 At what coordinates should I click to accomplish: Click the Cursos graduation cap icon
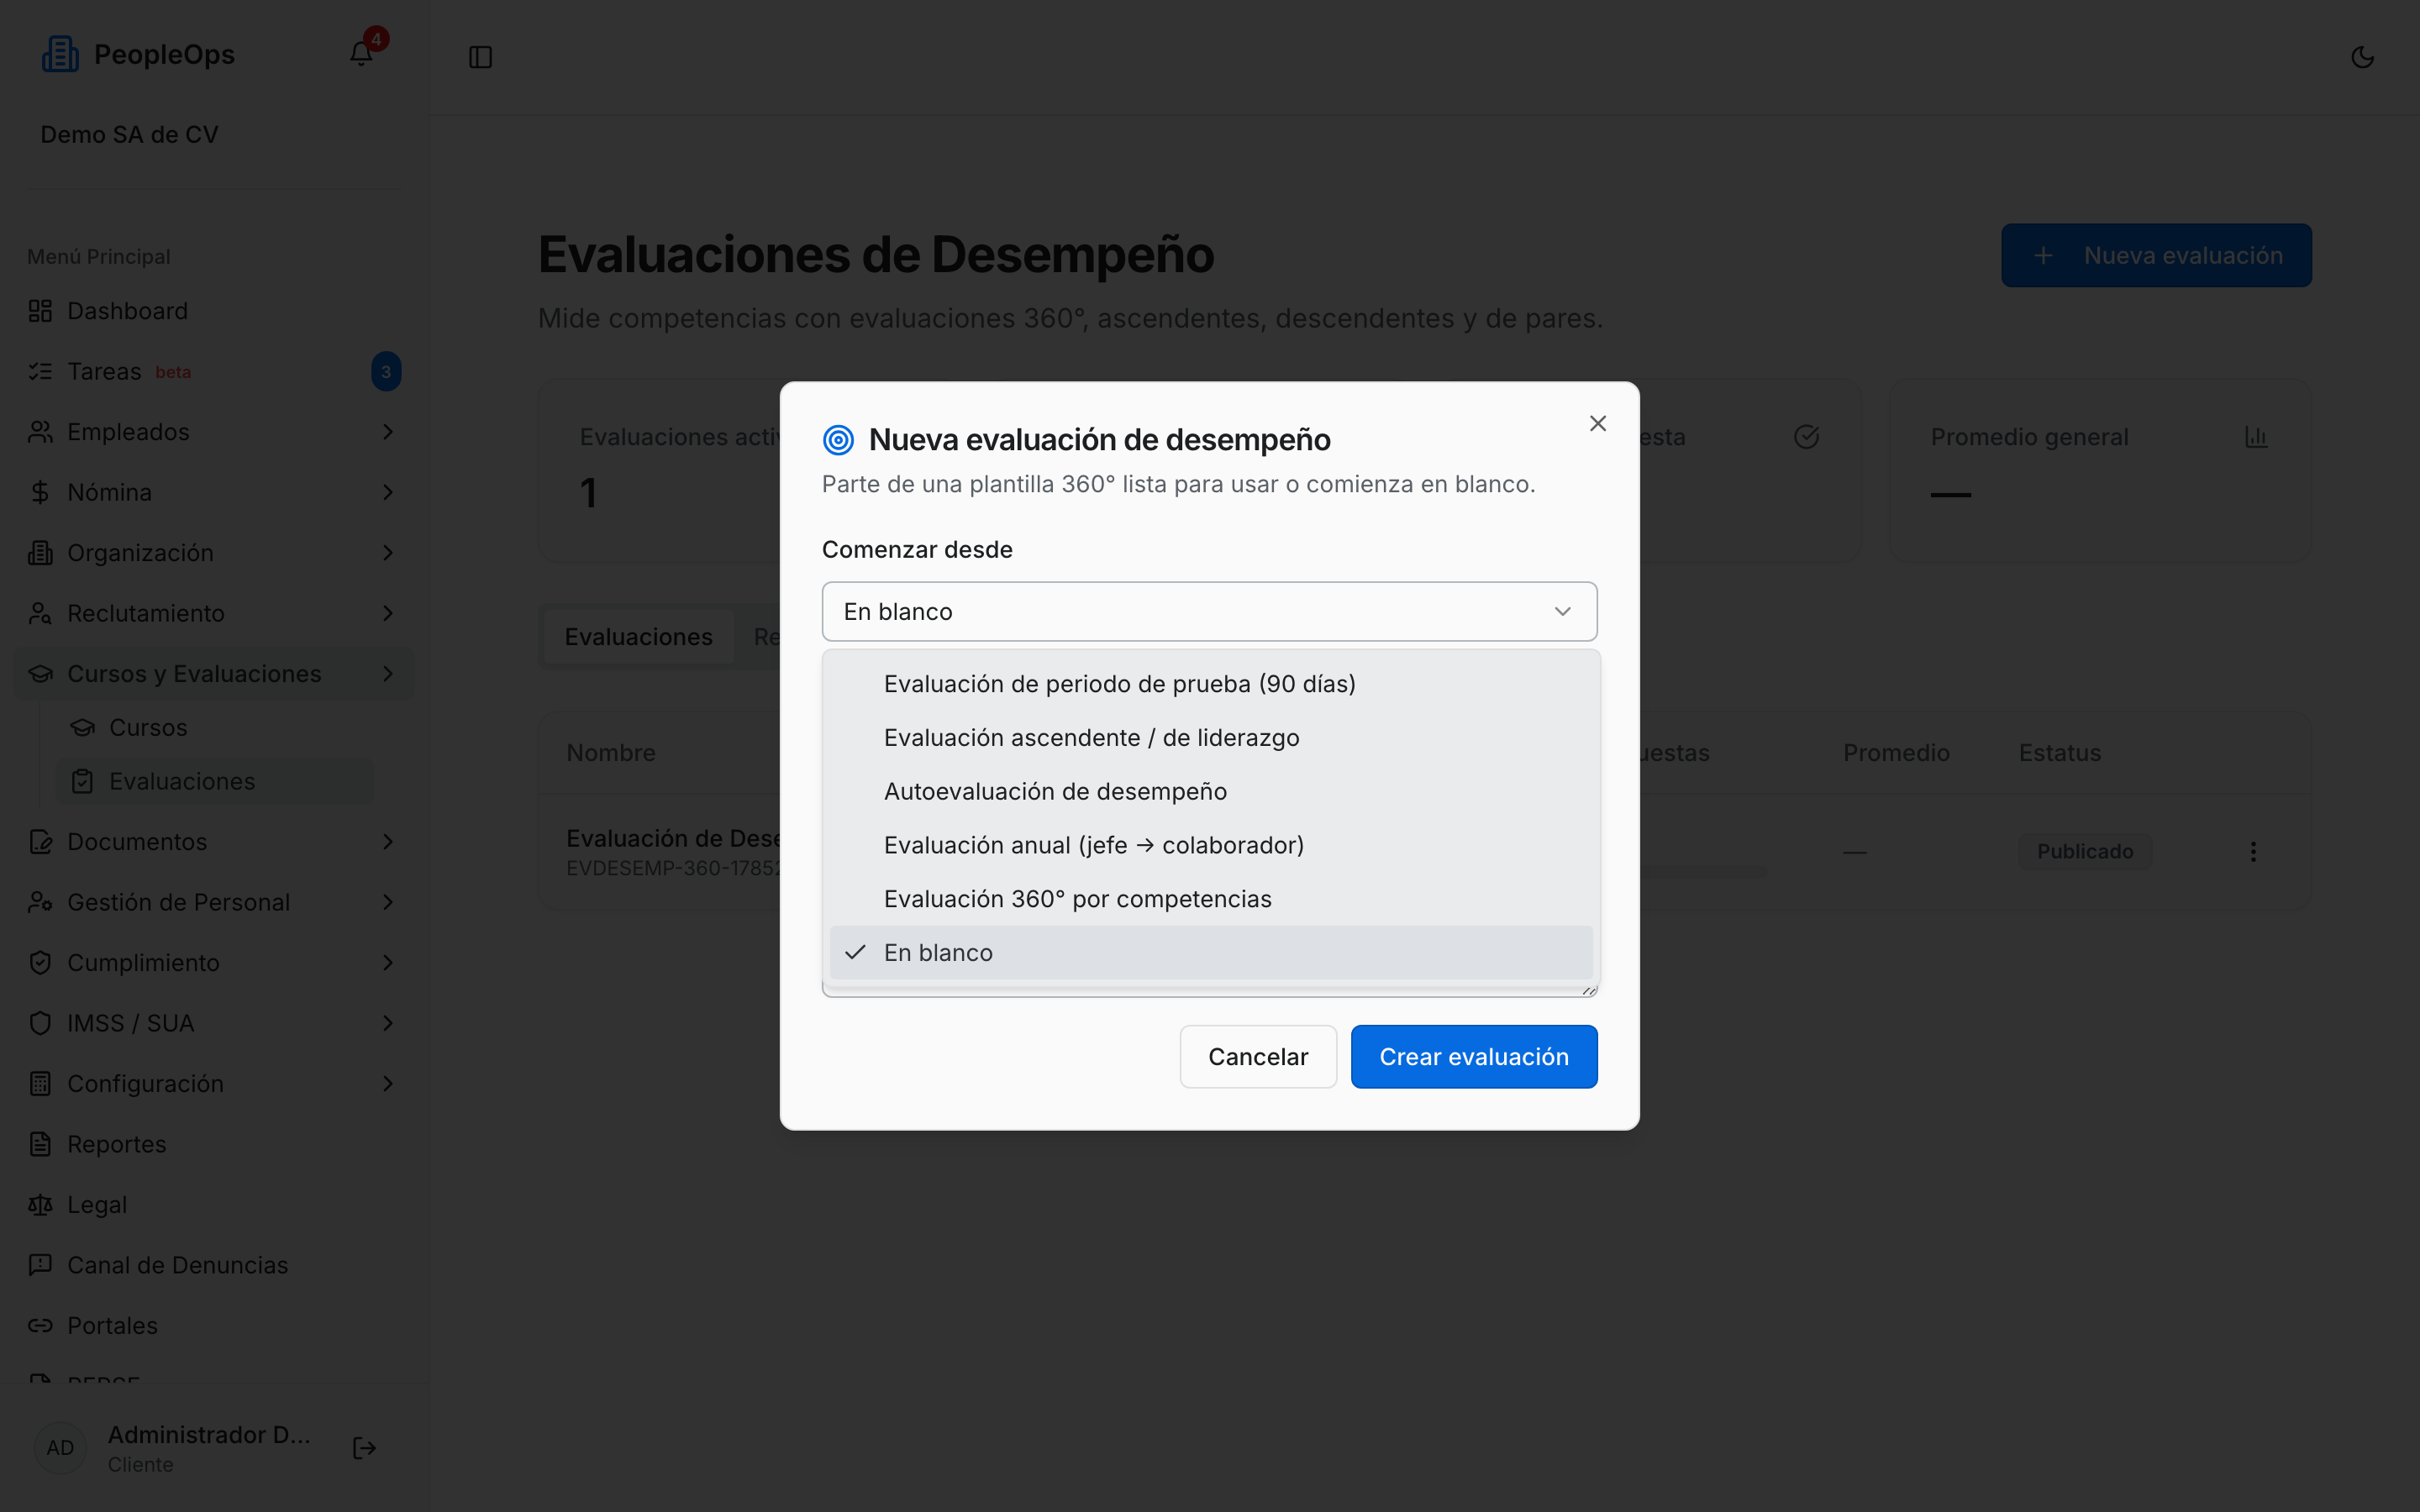click(x=82, y=727)
